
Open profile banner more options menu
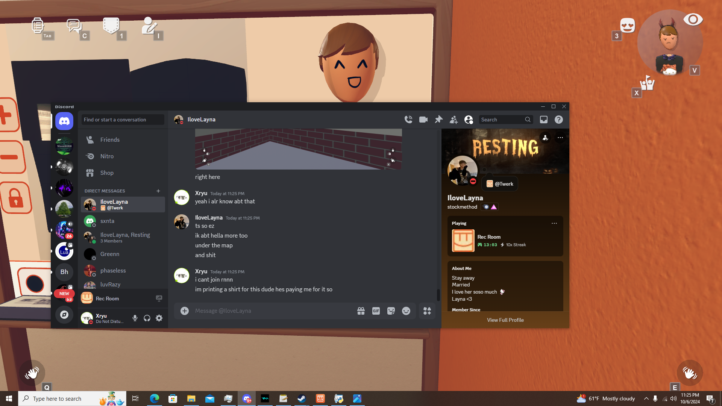point(560,138)
